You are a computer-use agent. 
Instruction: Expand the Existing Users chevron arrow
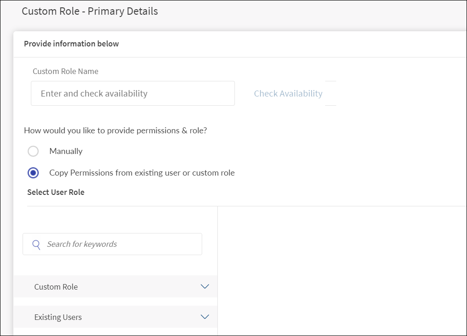click(205, 317)
